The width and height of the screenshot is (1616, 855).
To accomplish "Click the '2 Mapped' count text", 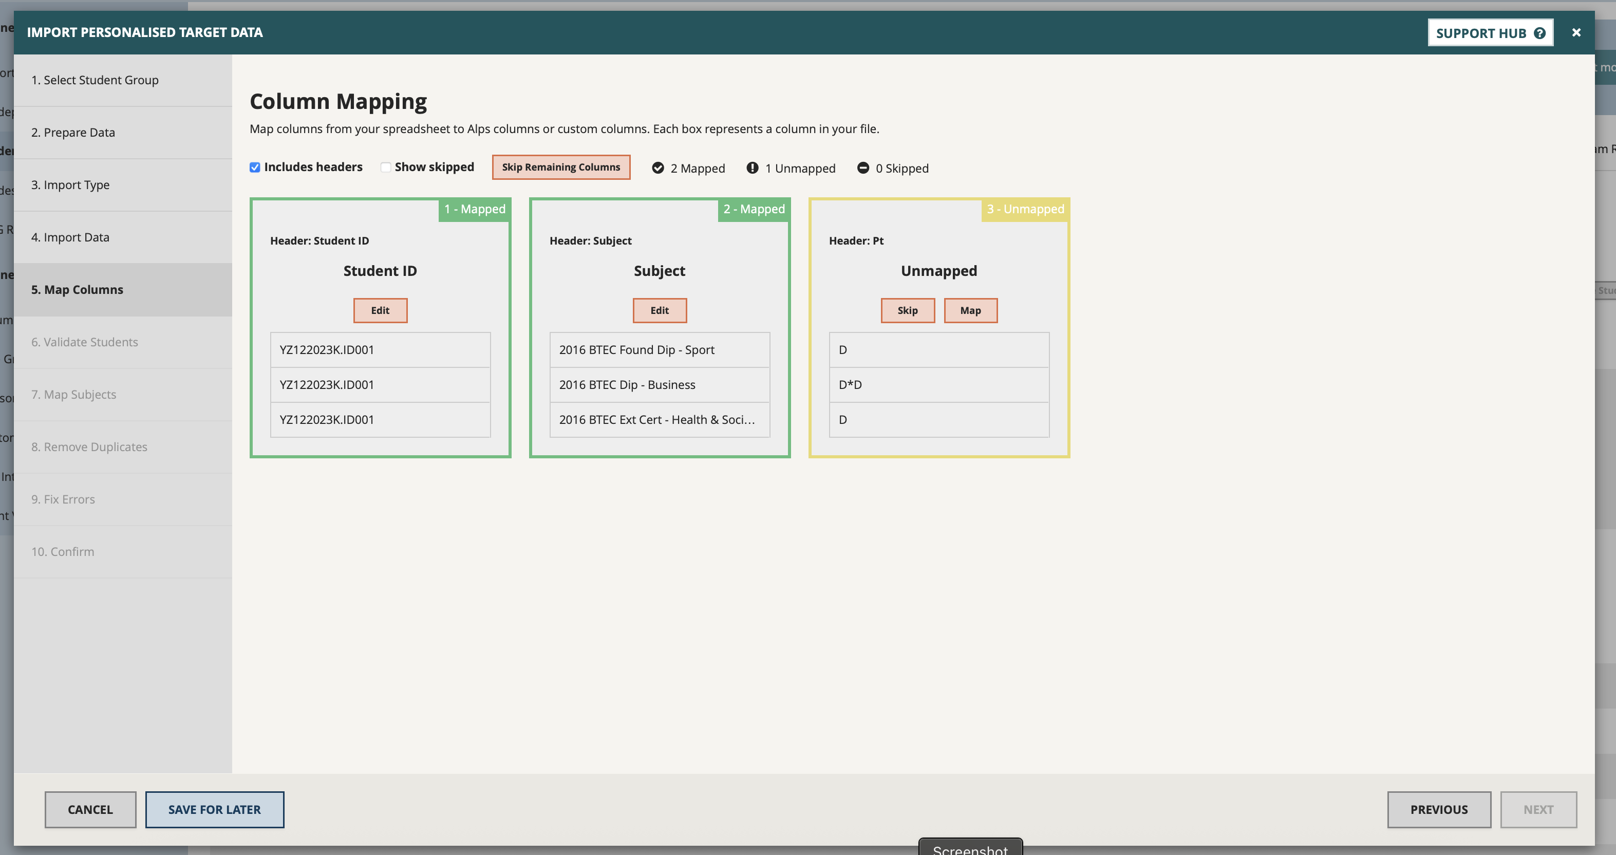I will point(698,169).
